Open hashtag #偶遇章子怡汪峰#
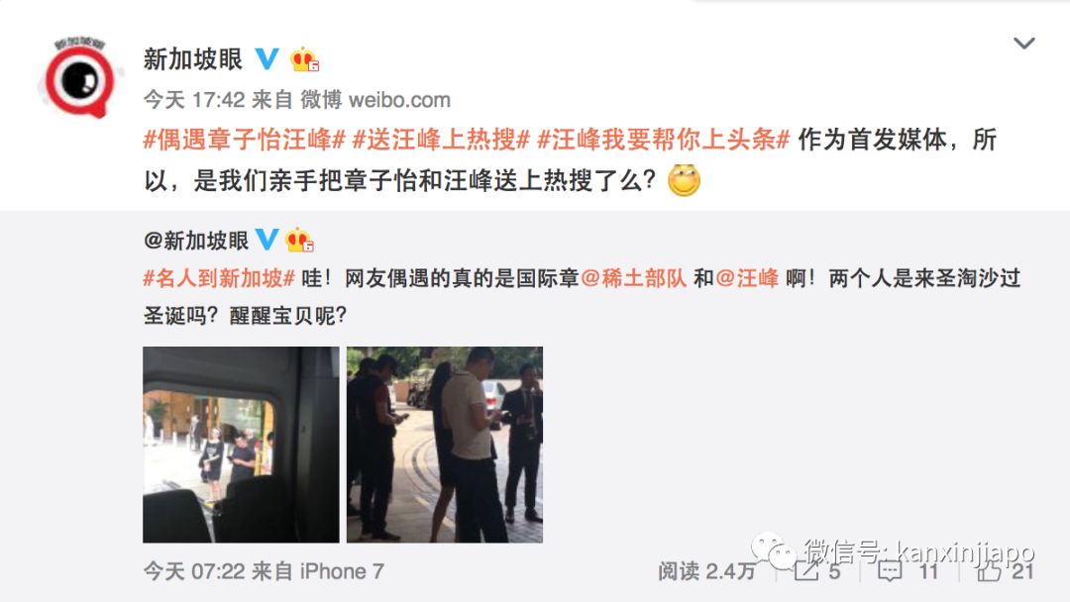1070x602 pixels. click(x=245, y=140)
